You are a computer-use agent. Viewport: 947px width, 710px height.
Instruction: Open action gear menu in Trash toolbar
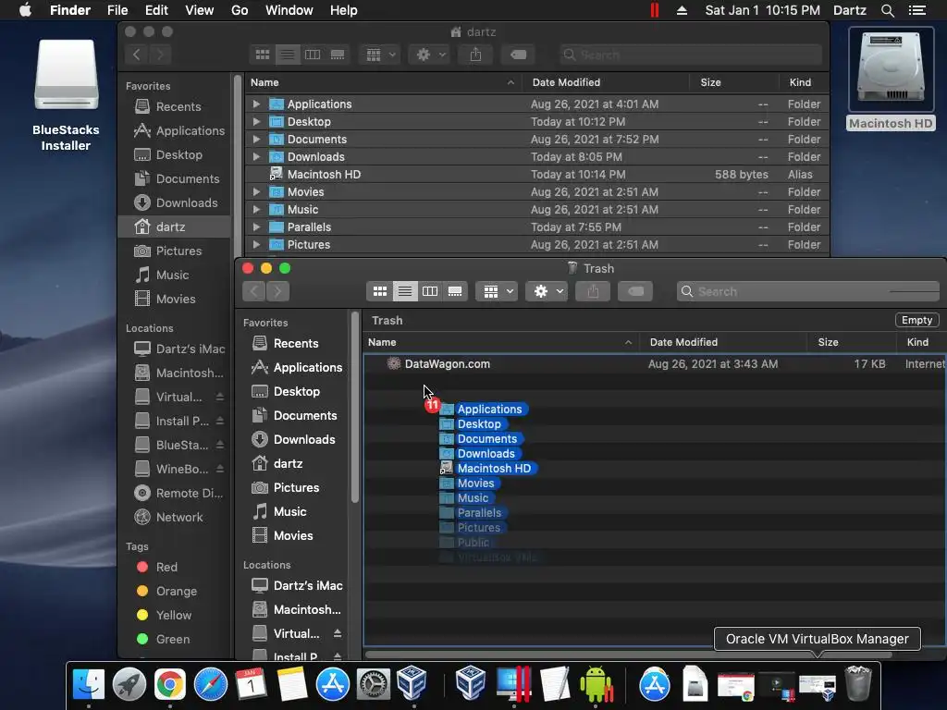coord(547,291)
